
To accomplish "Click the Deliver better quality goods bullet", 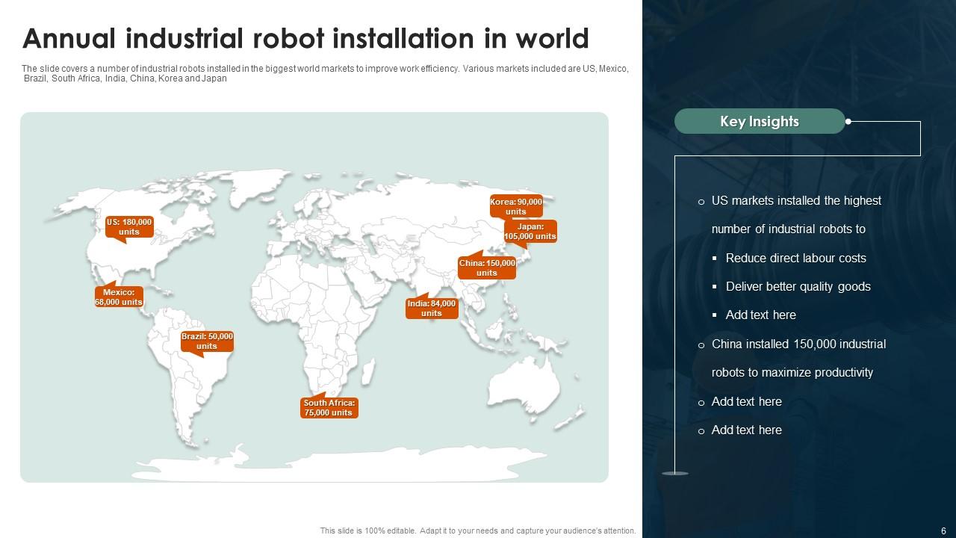I will click(797, 286).
